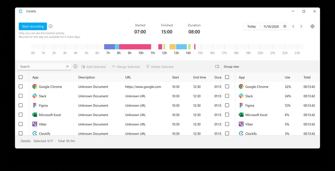335x171 pixels.
Task: Sort by the End time column header
Action: pos(200,77)
